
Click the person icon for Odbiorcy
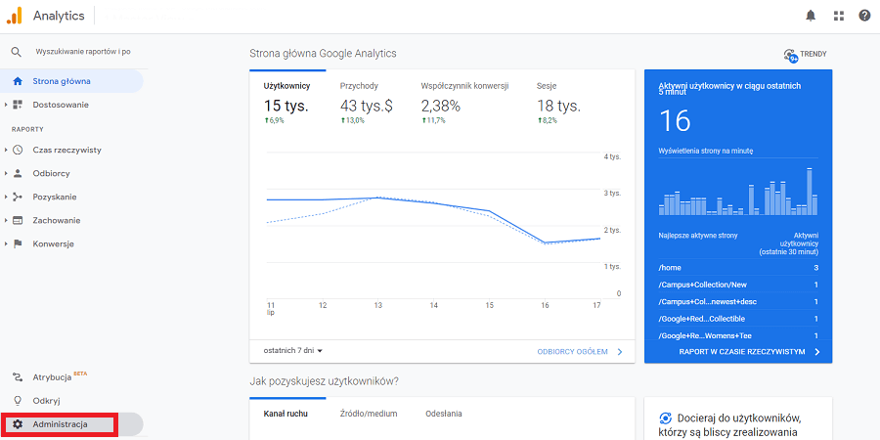click(18, 173)
